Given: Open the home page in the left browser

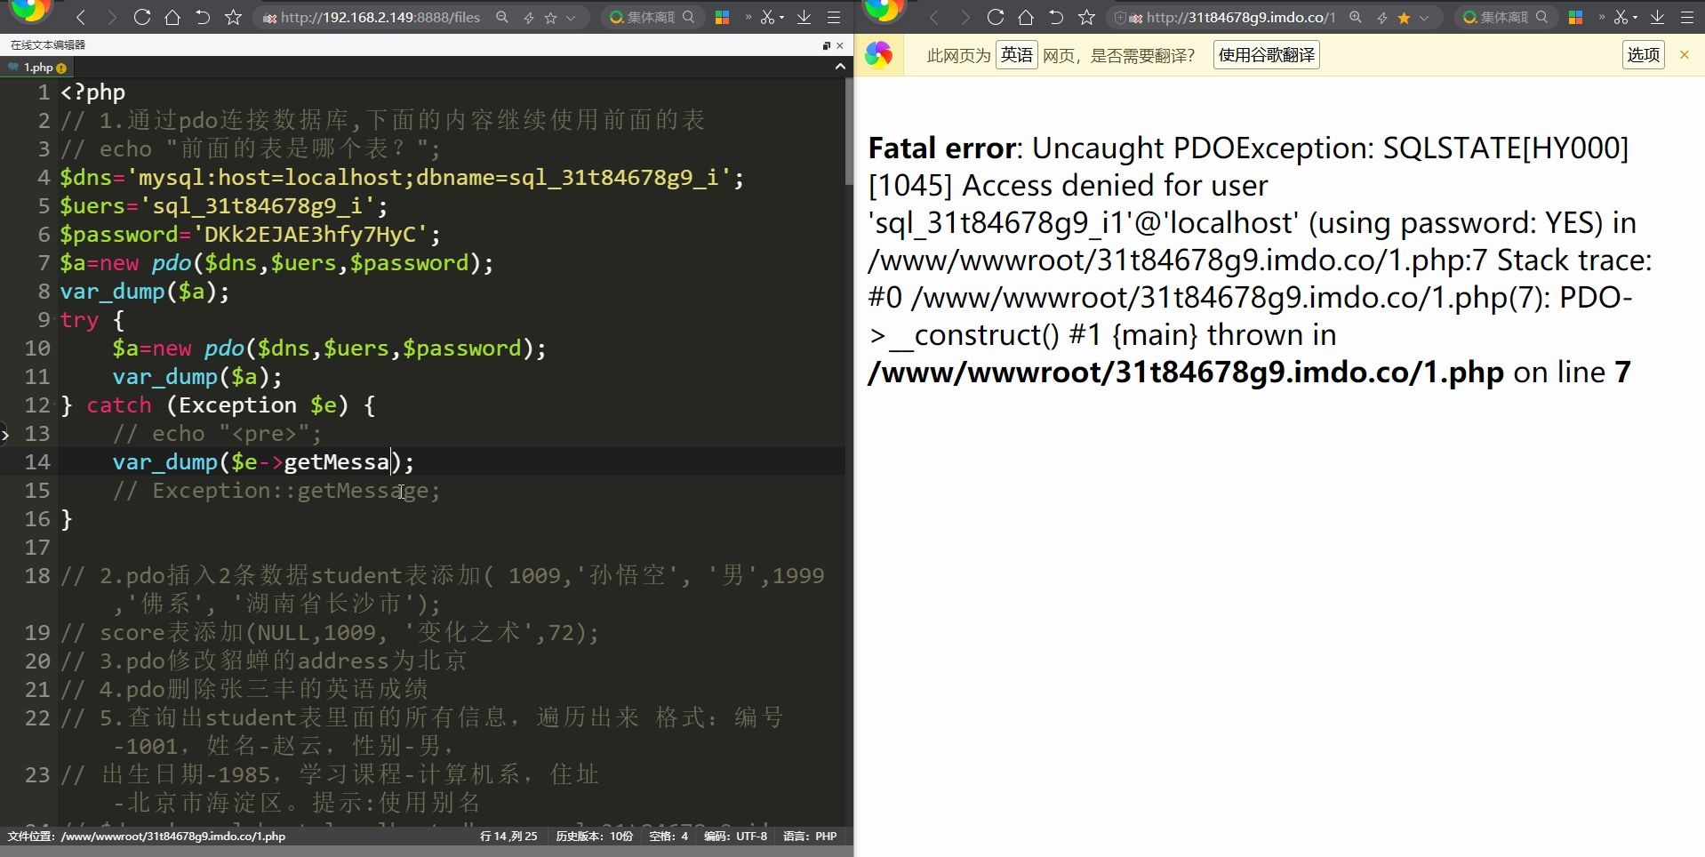Looking at the screenshot, I should (172, 17).
